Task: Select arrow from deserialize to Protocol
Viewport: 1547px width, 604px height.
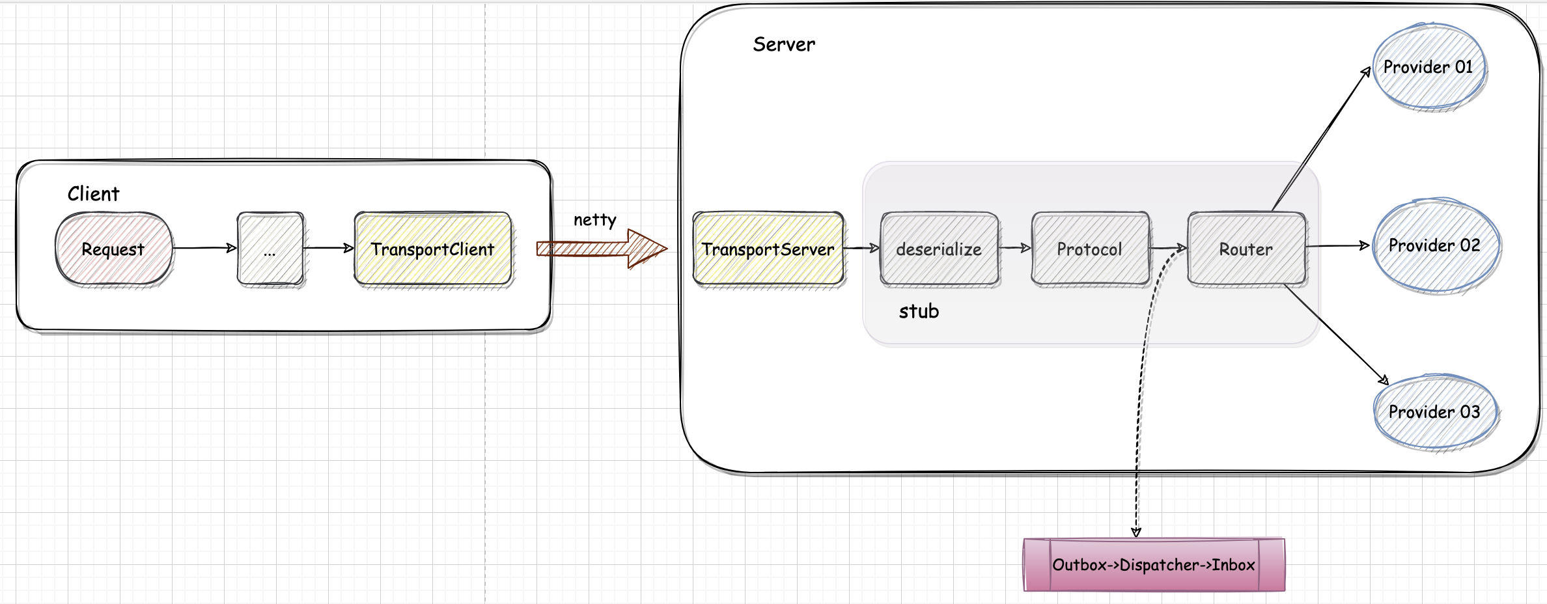Action: pos(1015,248)
